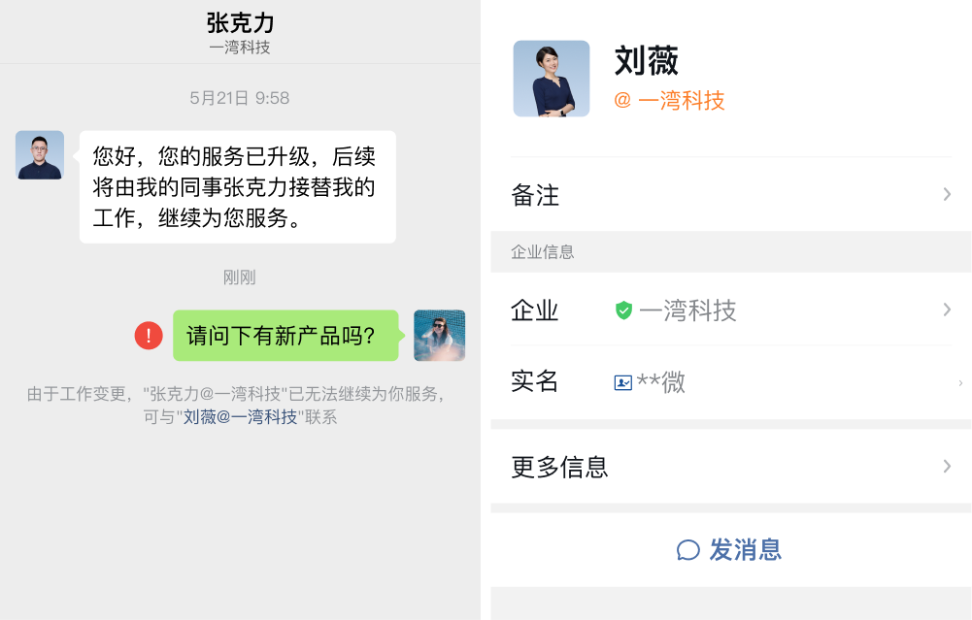Expand 更多信息 using its chevron
972x620 pixels.
(947, 467)
